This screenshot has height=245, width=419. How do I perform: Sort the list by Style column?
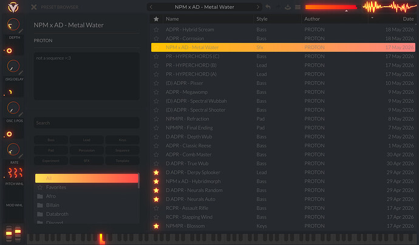pos(262,19)
